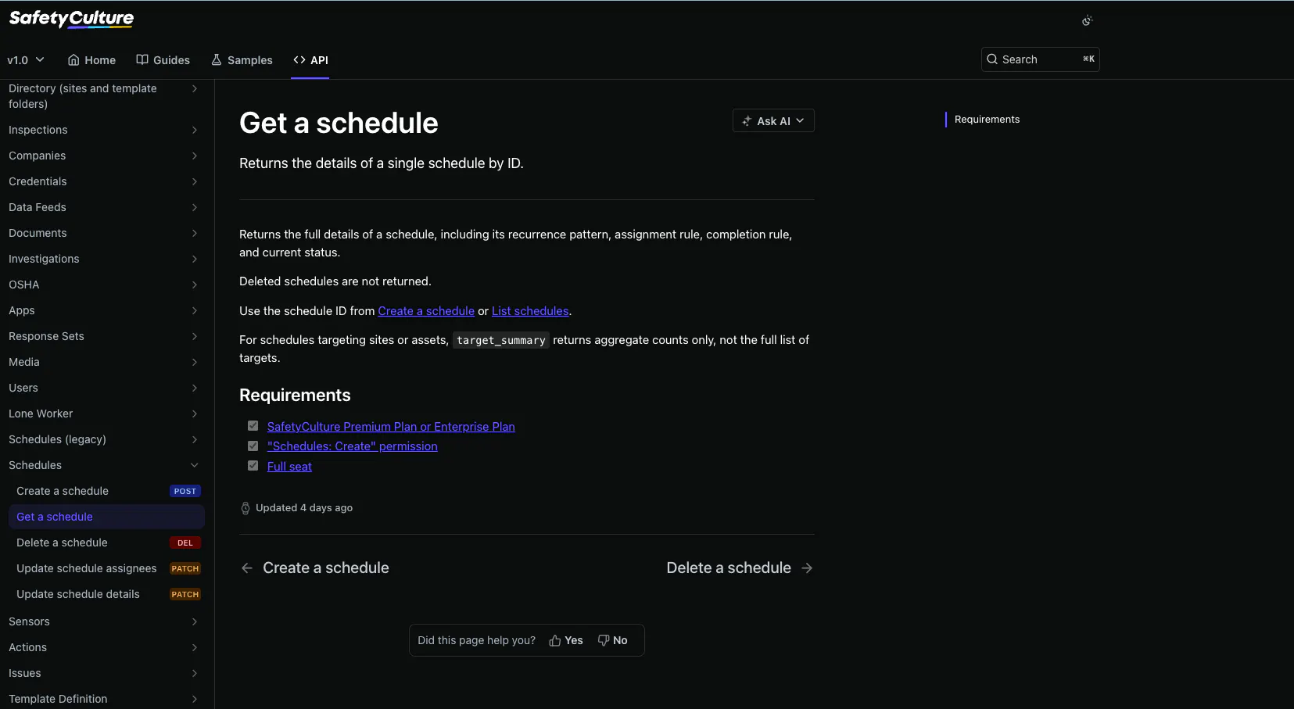1294x709 pixels.
Task: Open the Response Sets sidebar section
Action: coord(103,336)
